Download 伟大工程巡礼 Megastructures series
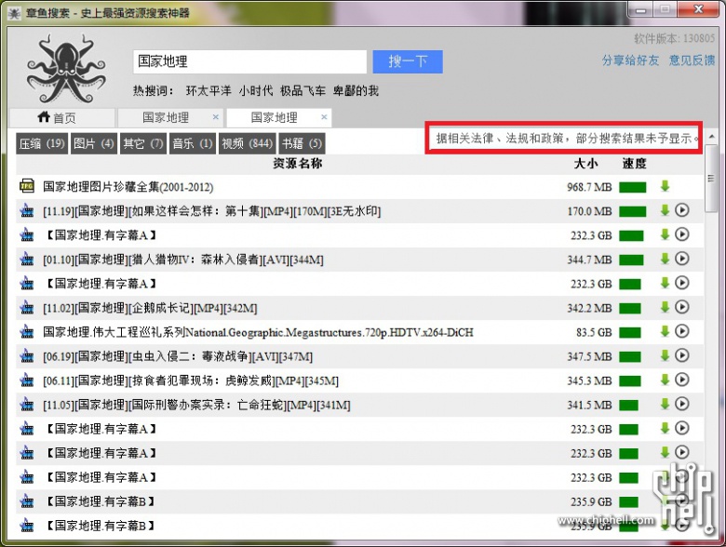The width and height of the screenshot is (726, 547). coord(665,331)
